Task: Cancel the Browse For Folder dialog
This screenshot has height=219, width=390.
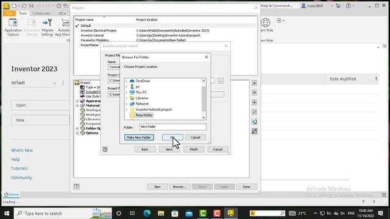Action: coord(195,137)
